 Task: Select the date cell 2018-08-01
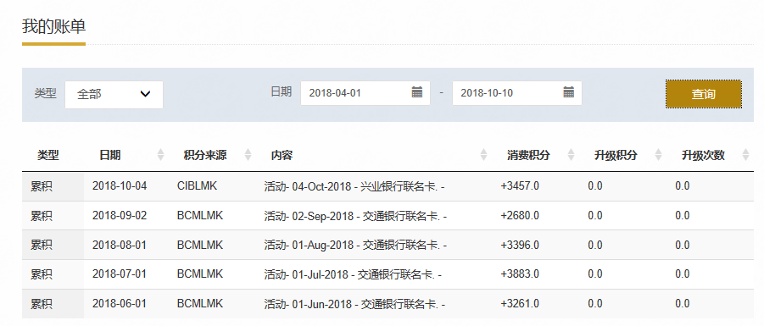click(120, 245)
